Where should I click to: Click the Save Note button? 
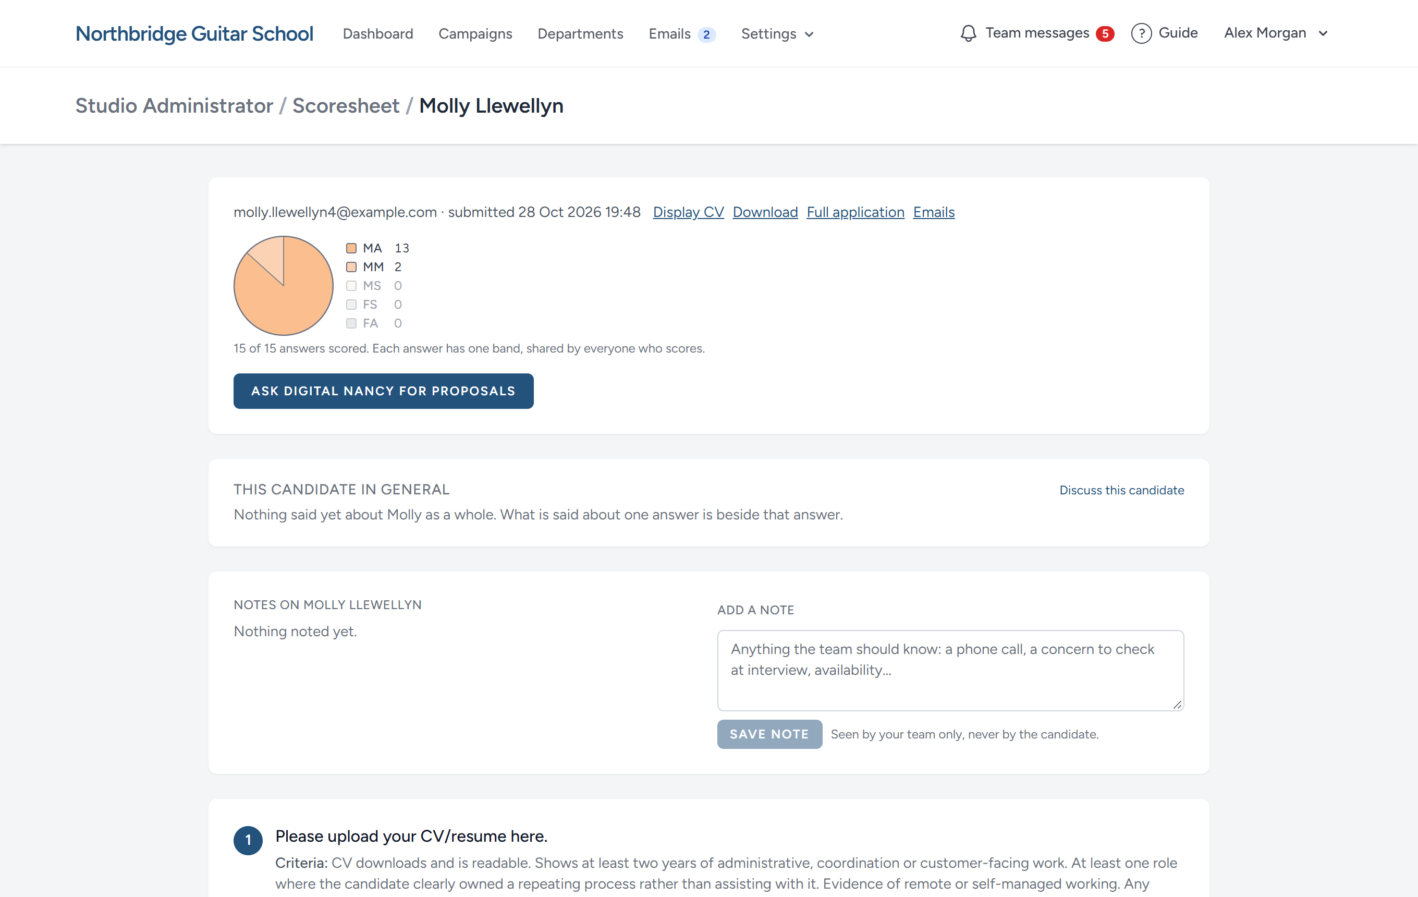[x=769, y=734]
